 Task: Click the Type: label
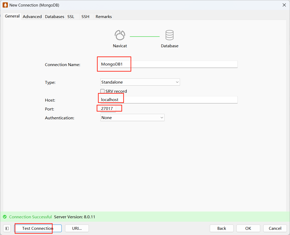point(50,82)
